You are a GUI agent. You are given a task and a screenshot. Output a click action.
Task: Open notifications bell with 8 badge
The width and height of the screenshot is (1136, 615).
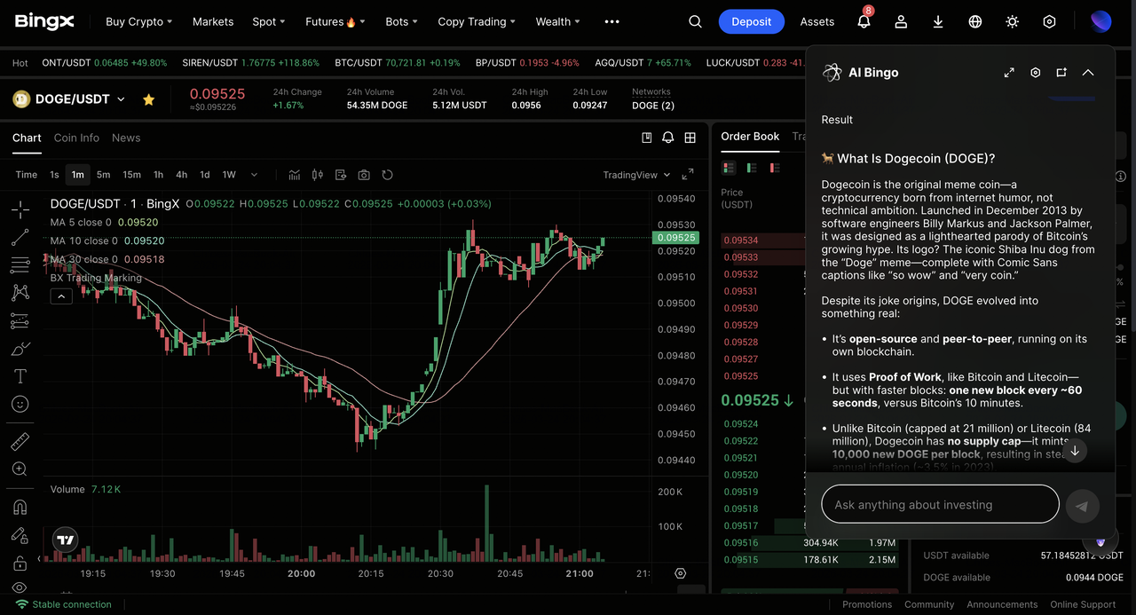(864, 21)
